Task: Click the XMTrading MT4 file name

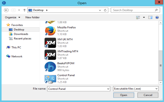Action: pyautogui.click(x=68, y=51)
